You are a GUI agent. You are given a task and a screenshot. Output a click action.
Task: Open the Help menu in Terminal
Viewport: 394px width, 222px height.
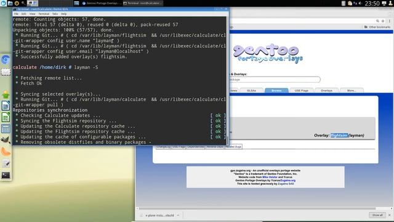[x=64, y=14]
